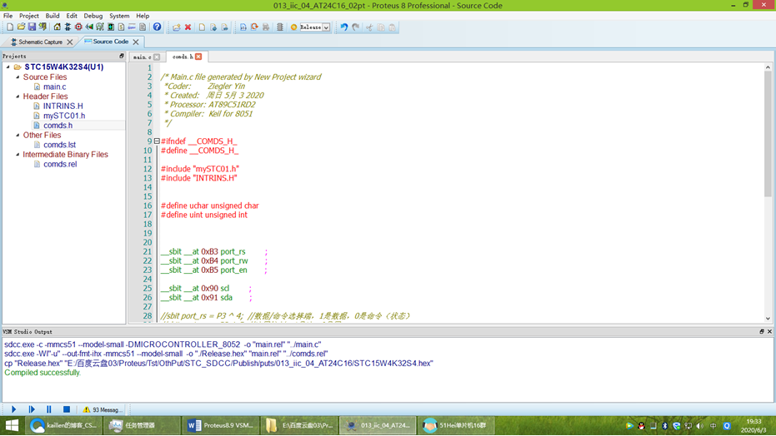Pause the simulation
This screenshot has height=436, width=776.
pos(49,409)
